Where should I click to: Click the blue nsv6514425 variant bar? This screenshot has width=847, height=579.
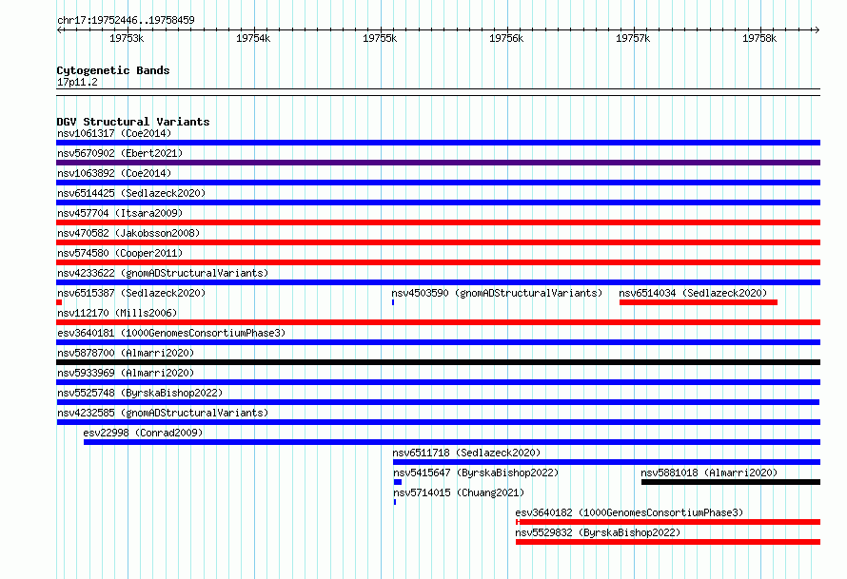click(438, 203)
